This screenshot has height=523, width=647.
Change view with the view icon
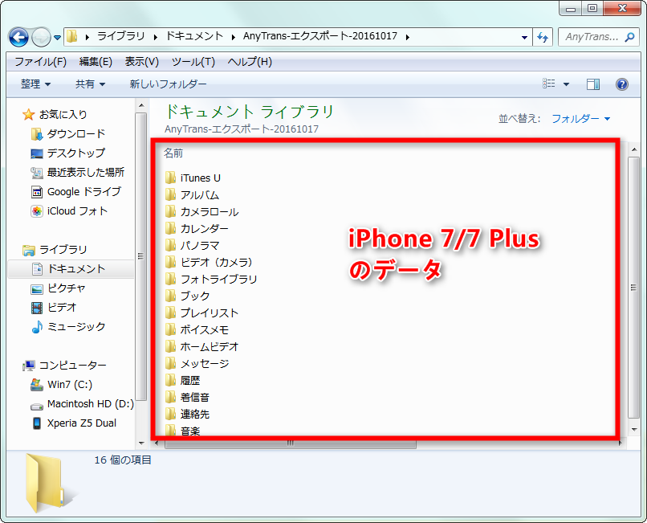(548, 84)
